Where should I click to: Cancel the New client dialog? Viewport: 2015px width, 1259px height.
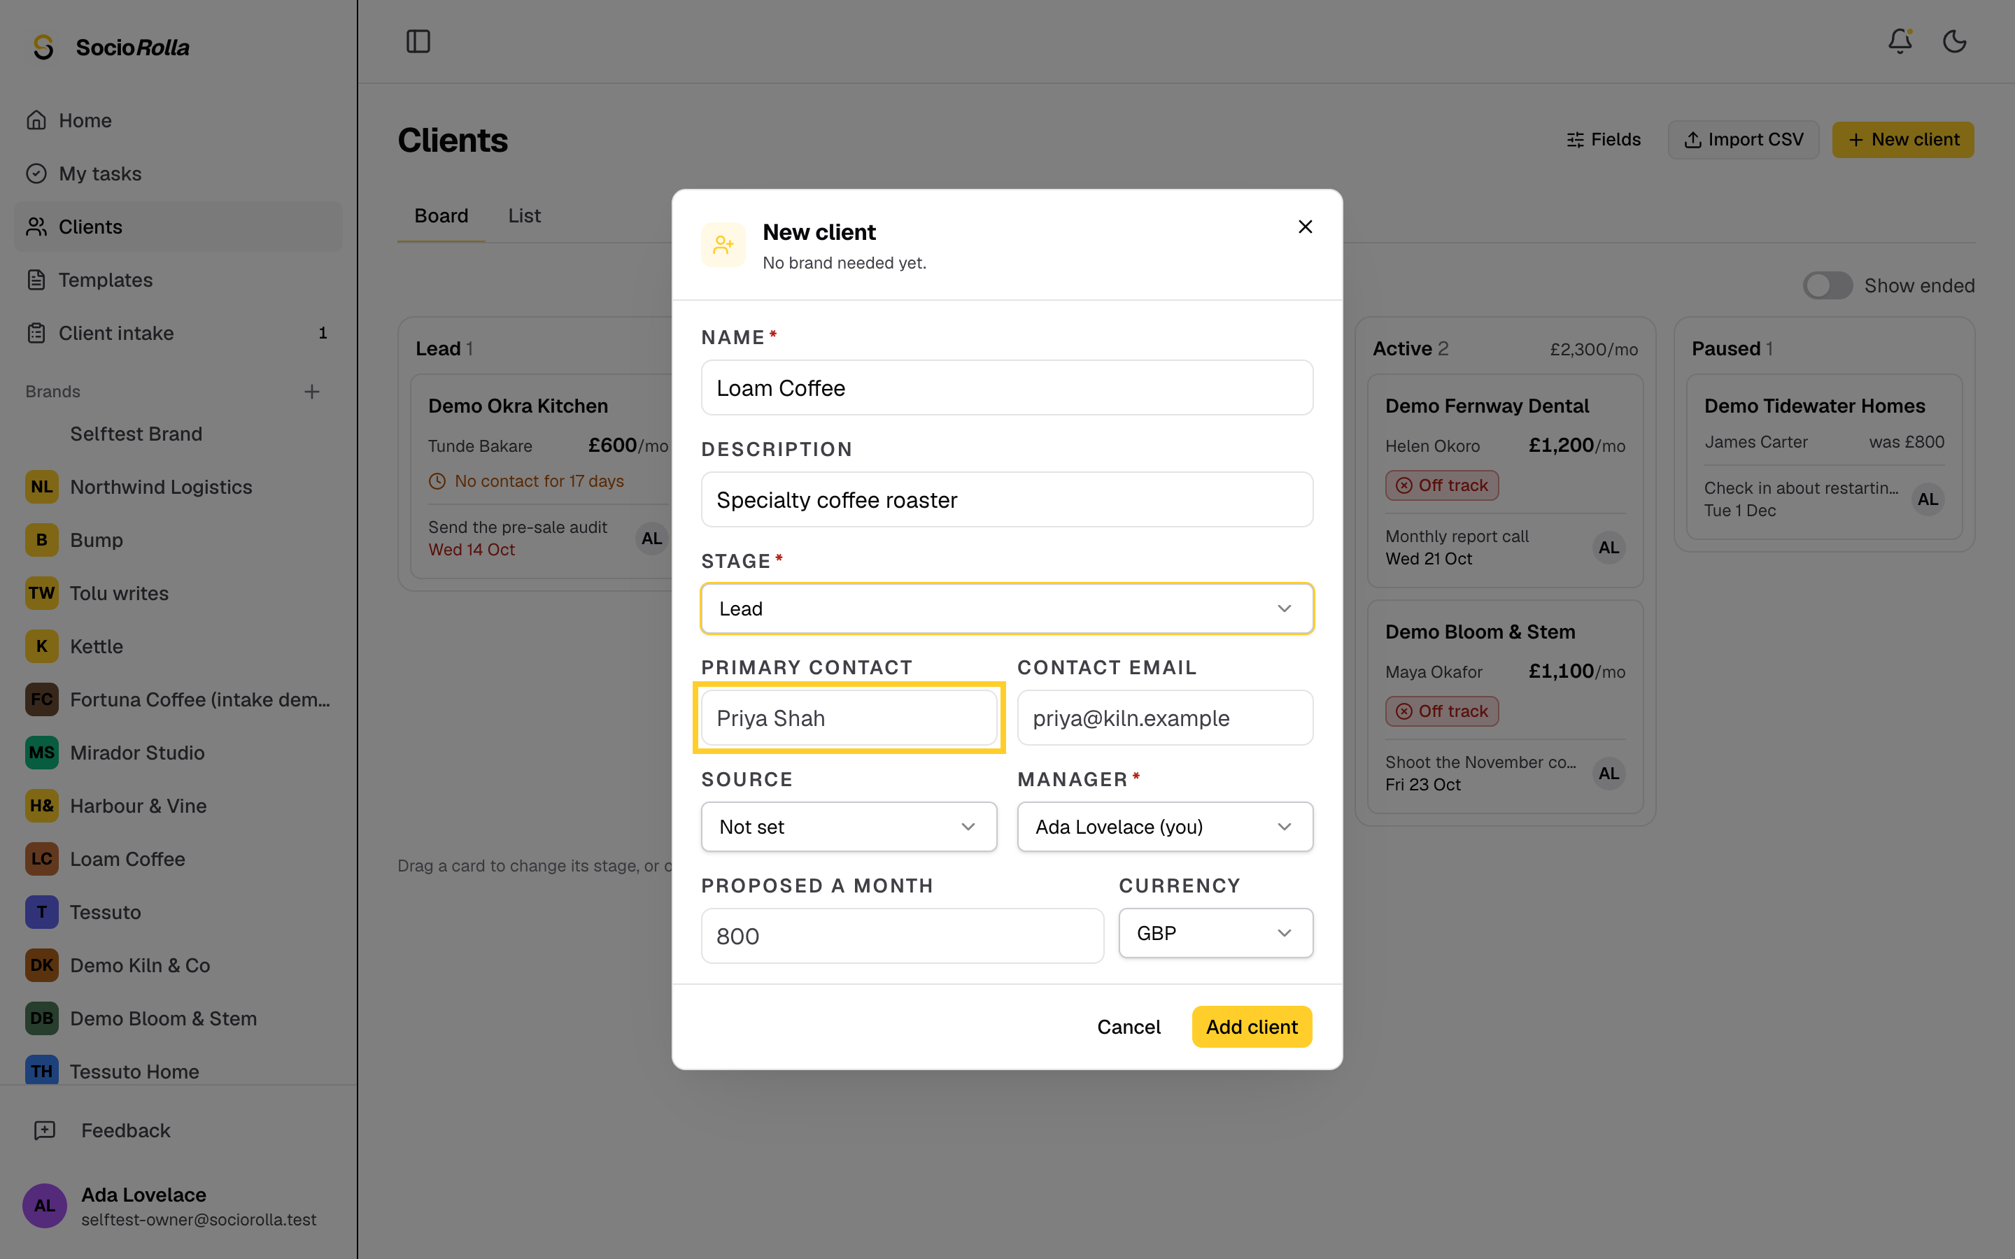point(1129,1027)
